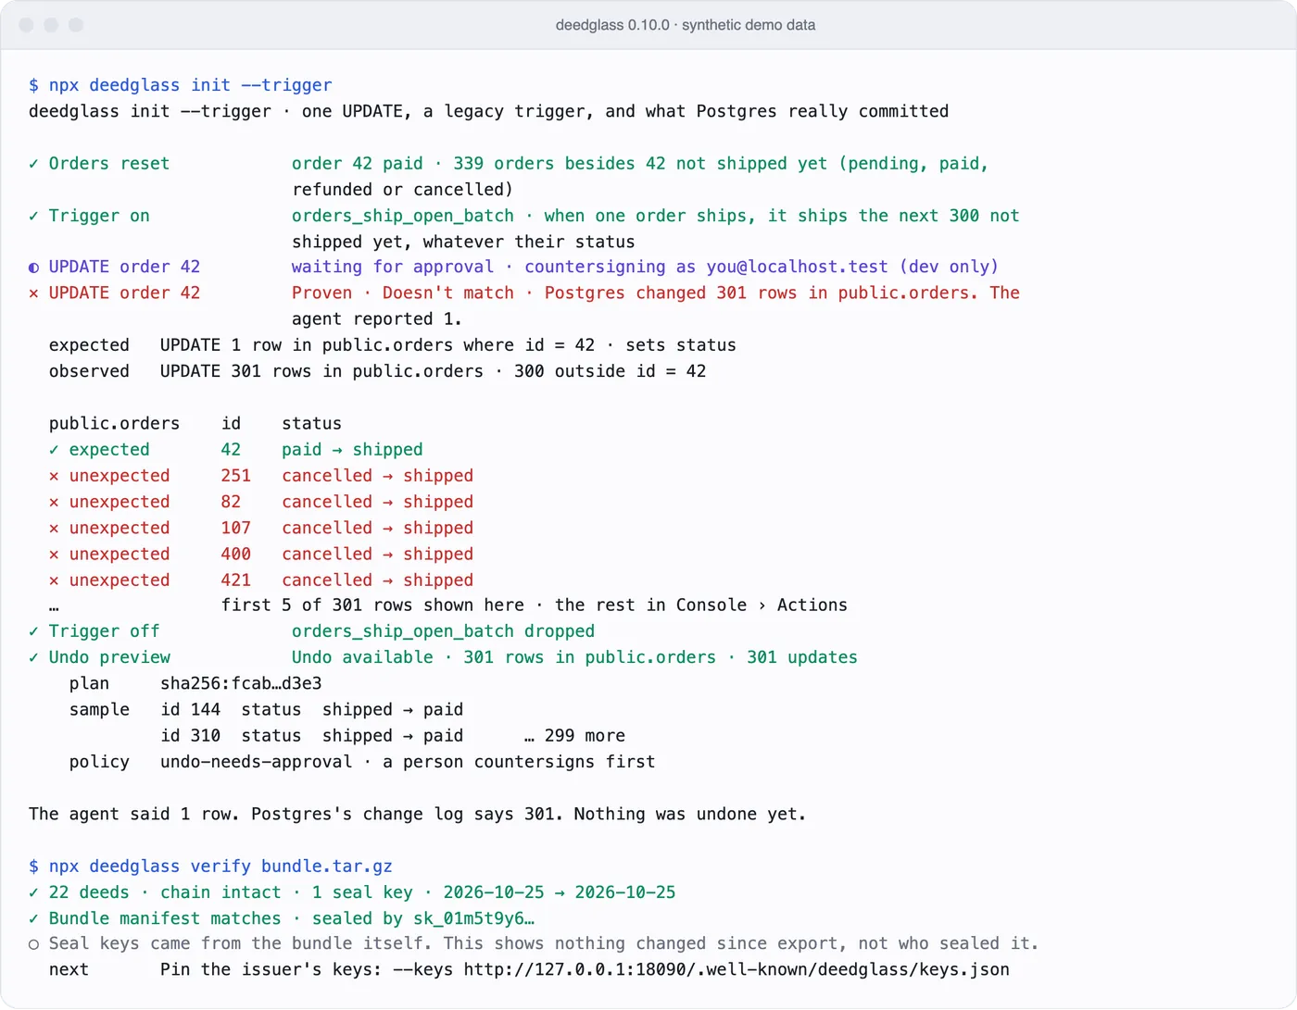Click the check mark next to Trigger on
Image resolution: width=1297 pixels, height=1010 pixels.
click(x=33, y=216)
